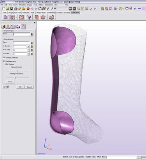Click the red stop icon in toolbar
This screenshot has width=146, height=160.
[28, 9]
